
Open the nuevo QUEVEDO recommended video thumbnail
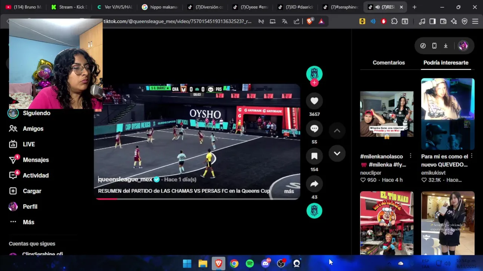click(x=448, y=114)
